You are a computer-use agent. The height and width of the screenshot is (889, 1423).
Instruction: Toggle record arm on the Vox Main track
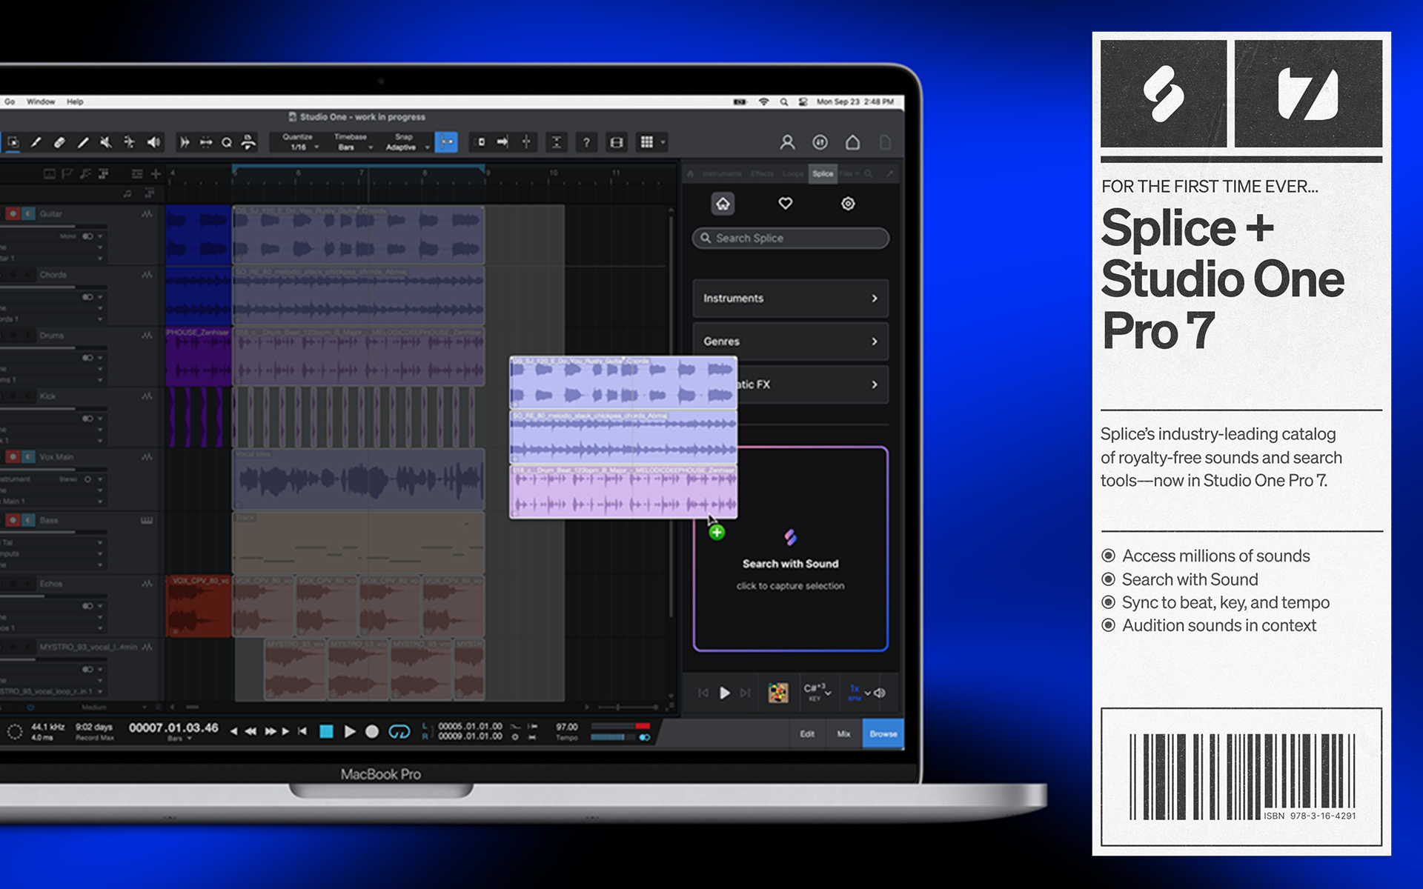click(13, 457)
